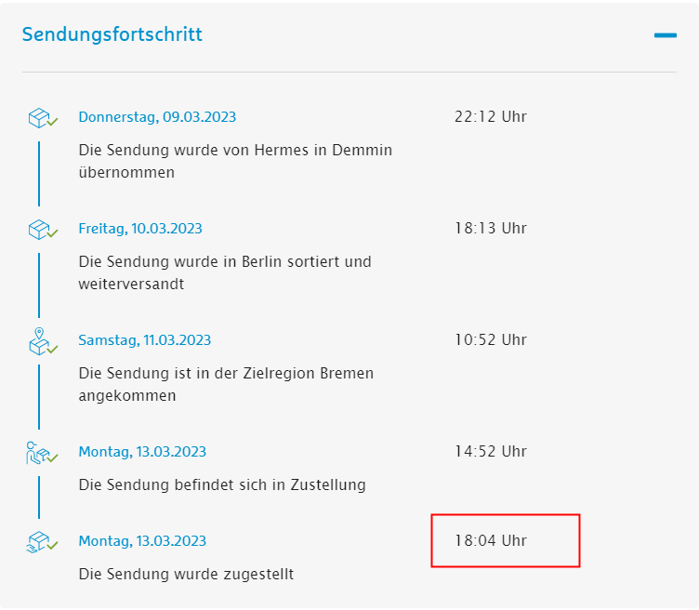Click the Sendungsfortschritt heading
This screenshot has height=610, width=699.
(x=112, y=35)
